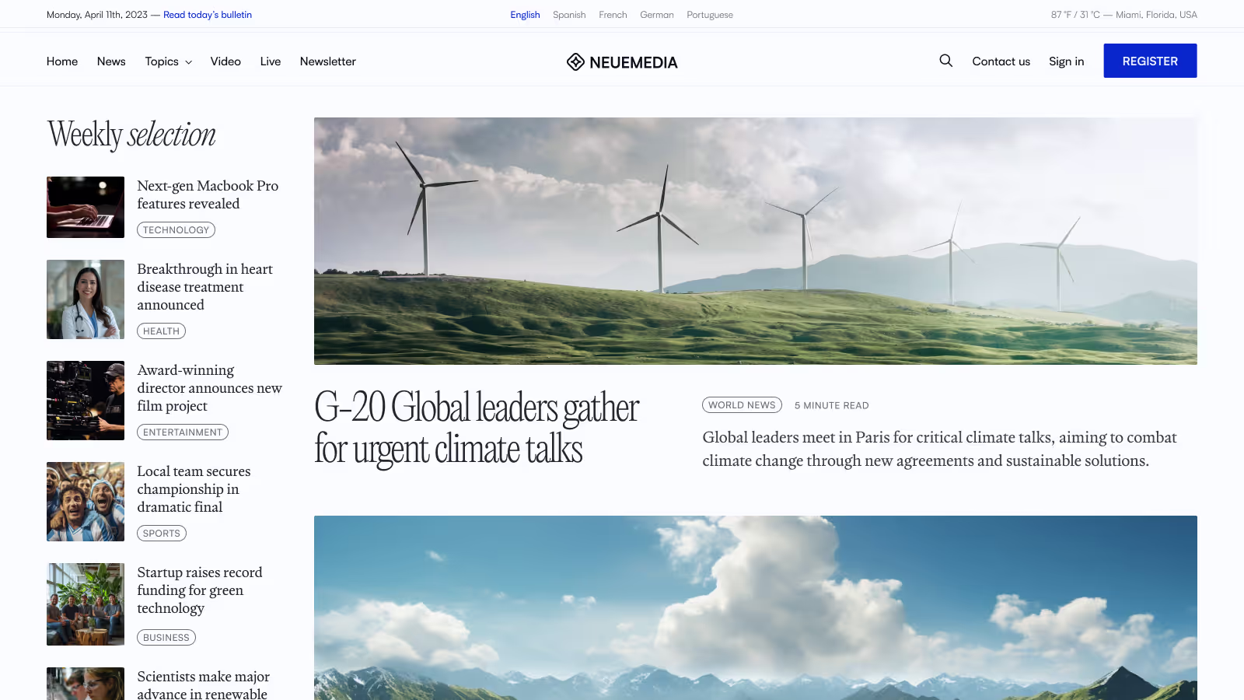
Task: Click the TECHNOLOGY category tag
Action: (176, 230)
